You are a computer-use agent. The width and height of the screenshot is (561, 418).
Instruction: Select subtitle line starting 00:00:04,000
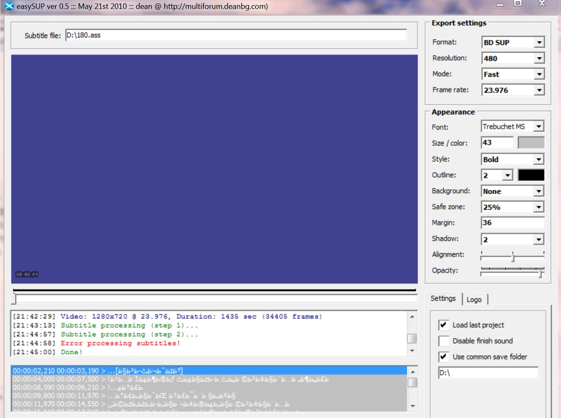click(209, 379)
